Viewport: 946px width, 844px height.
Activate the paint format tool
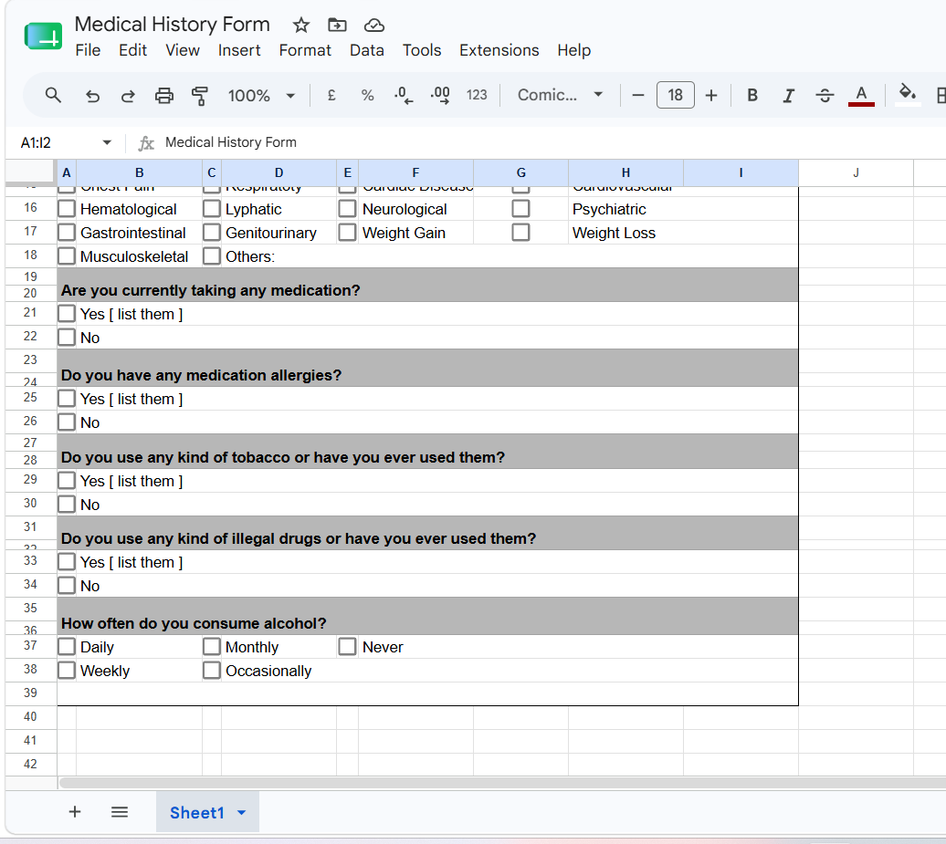point(200,95)
